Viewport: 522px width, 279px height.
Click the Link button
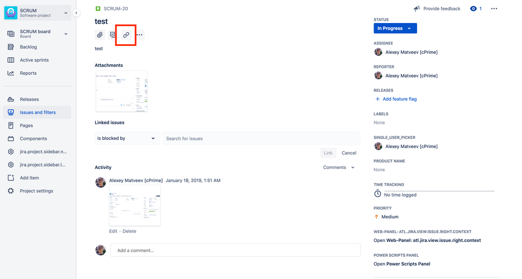pos(328,153)
